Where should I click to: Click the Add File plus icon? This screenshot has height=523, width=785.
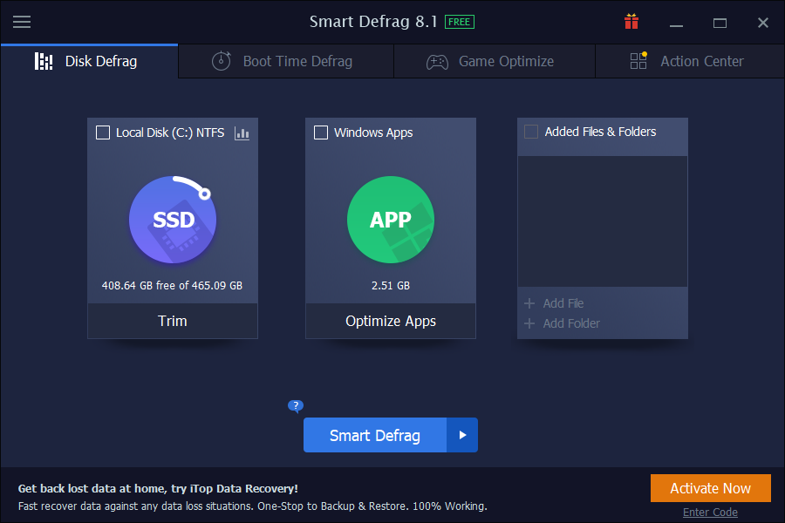tap(530, 303)
